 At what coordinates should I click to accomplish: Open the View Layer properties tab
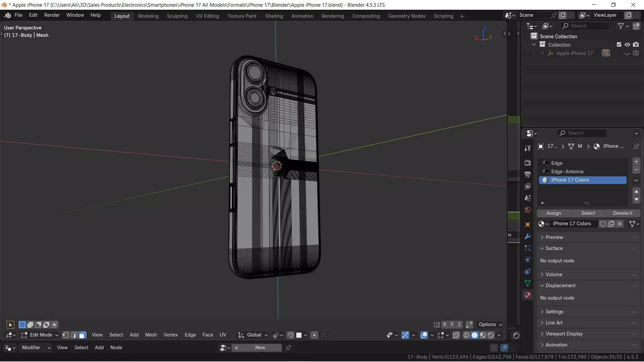pos(528,186)
